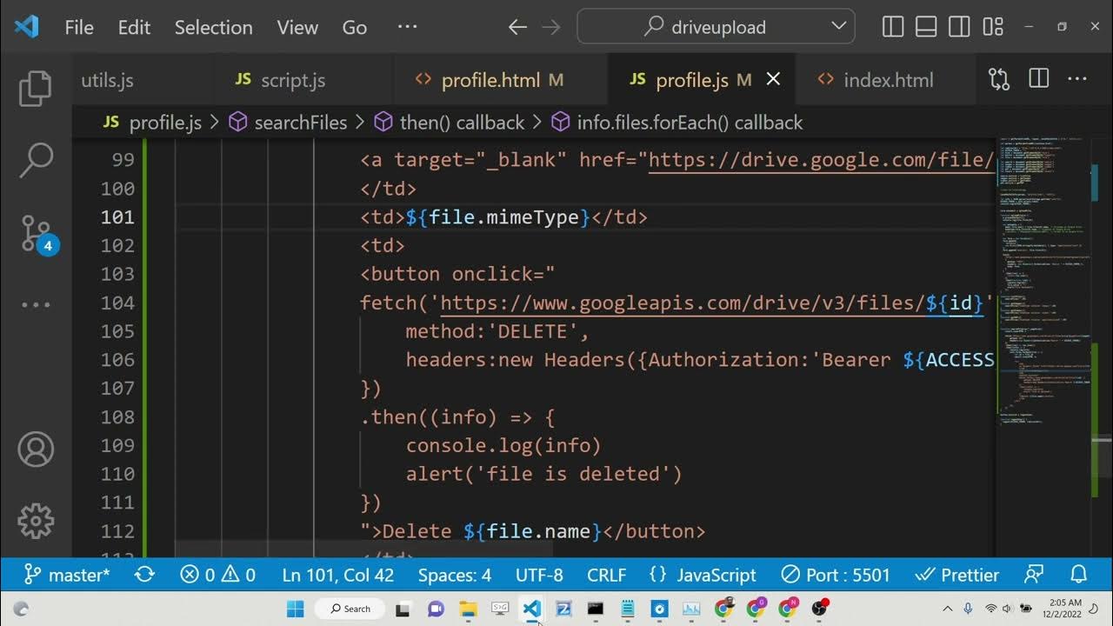Open notifications bell in status bar
Screen dimensions: 1113x626
coord(1079,575)
